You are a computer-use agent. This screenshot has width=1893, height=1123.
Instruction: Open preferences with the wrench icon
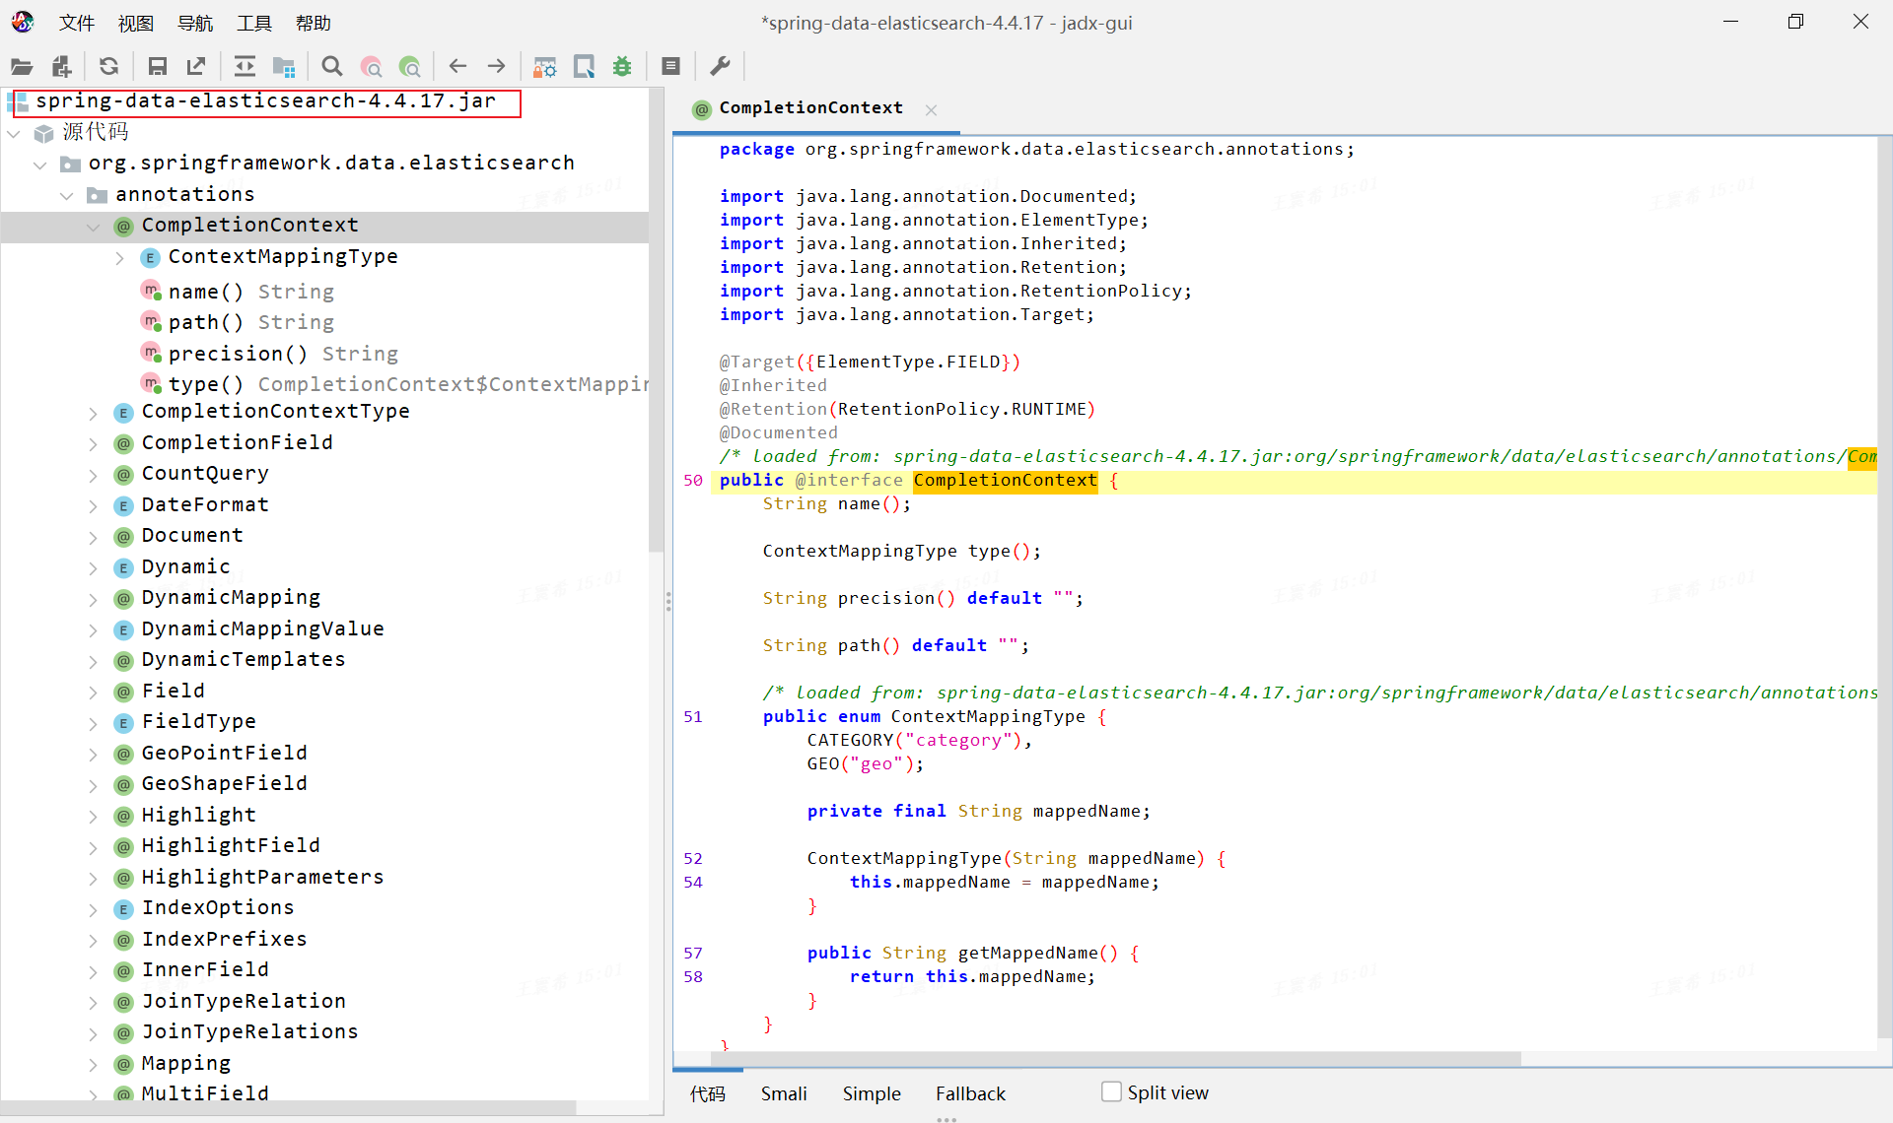pyautogui.click(x=720, y=66)
